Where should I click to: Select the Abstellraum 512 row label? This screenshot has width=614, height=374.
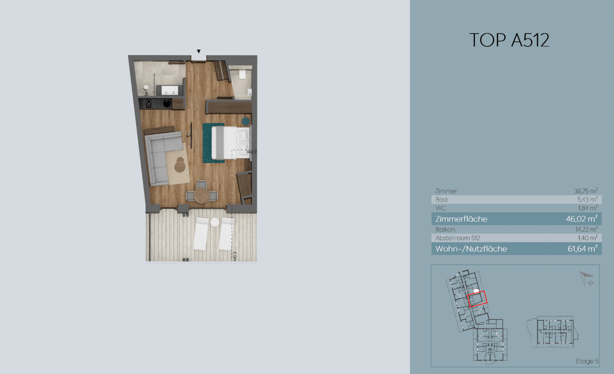[x=458, y=238]
